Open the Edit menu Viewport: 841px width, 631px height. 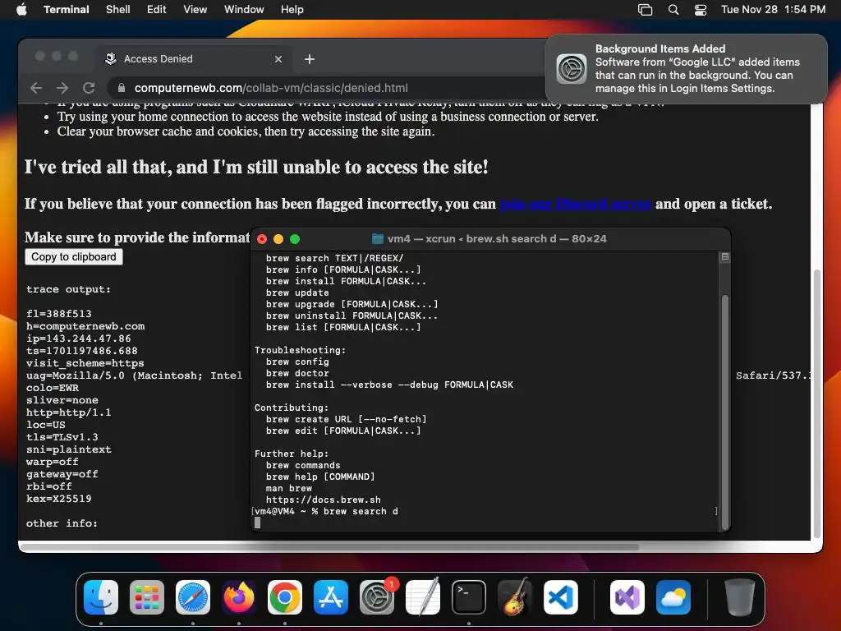coord(157,9)
